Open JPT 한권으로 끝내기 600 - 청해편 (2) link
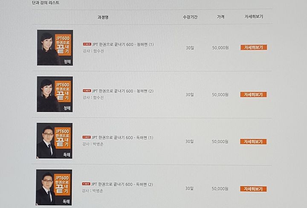 click(123, 91)
